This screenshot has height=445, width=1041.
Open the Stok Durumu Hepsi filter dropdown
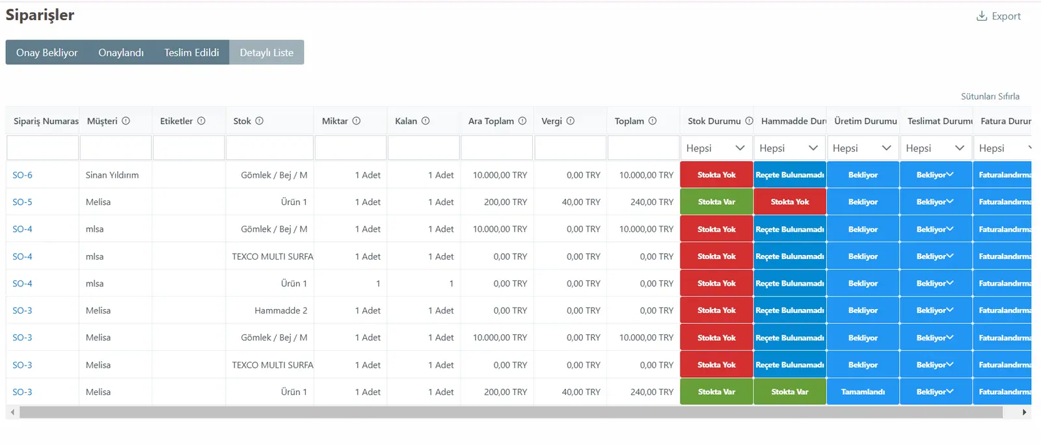pyautogui.click(x=716, y=148)
